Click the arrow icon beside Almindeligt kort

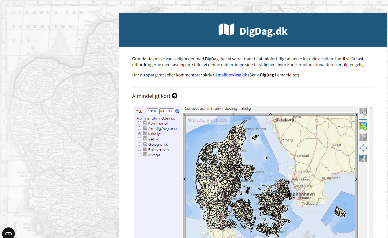pos(175,96)
